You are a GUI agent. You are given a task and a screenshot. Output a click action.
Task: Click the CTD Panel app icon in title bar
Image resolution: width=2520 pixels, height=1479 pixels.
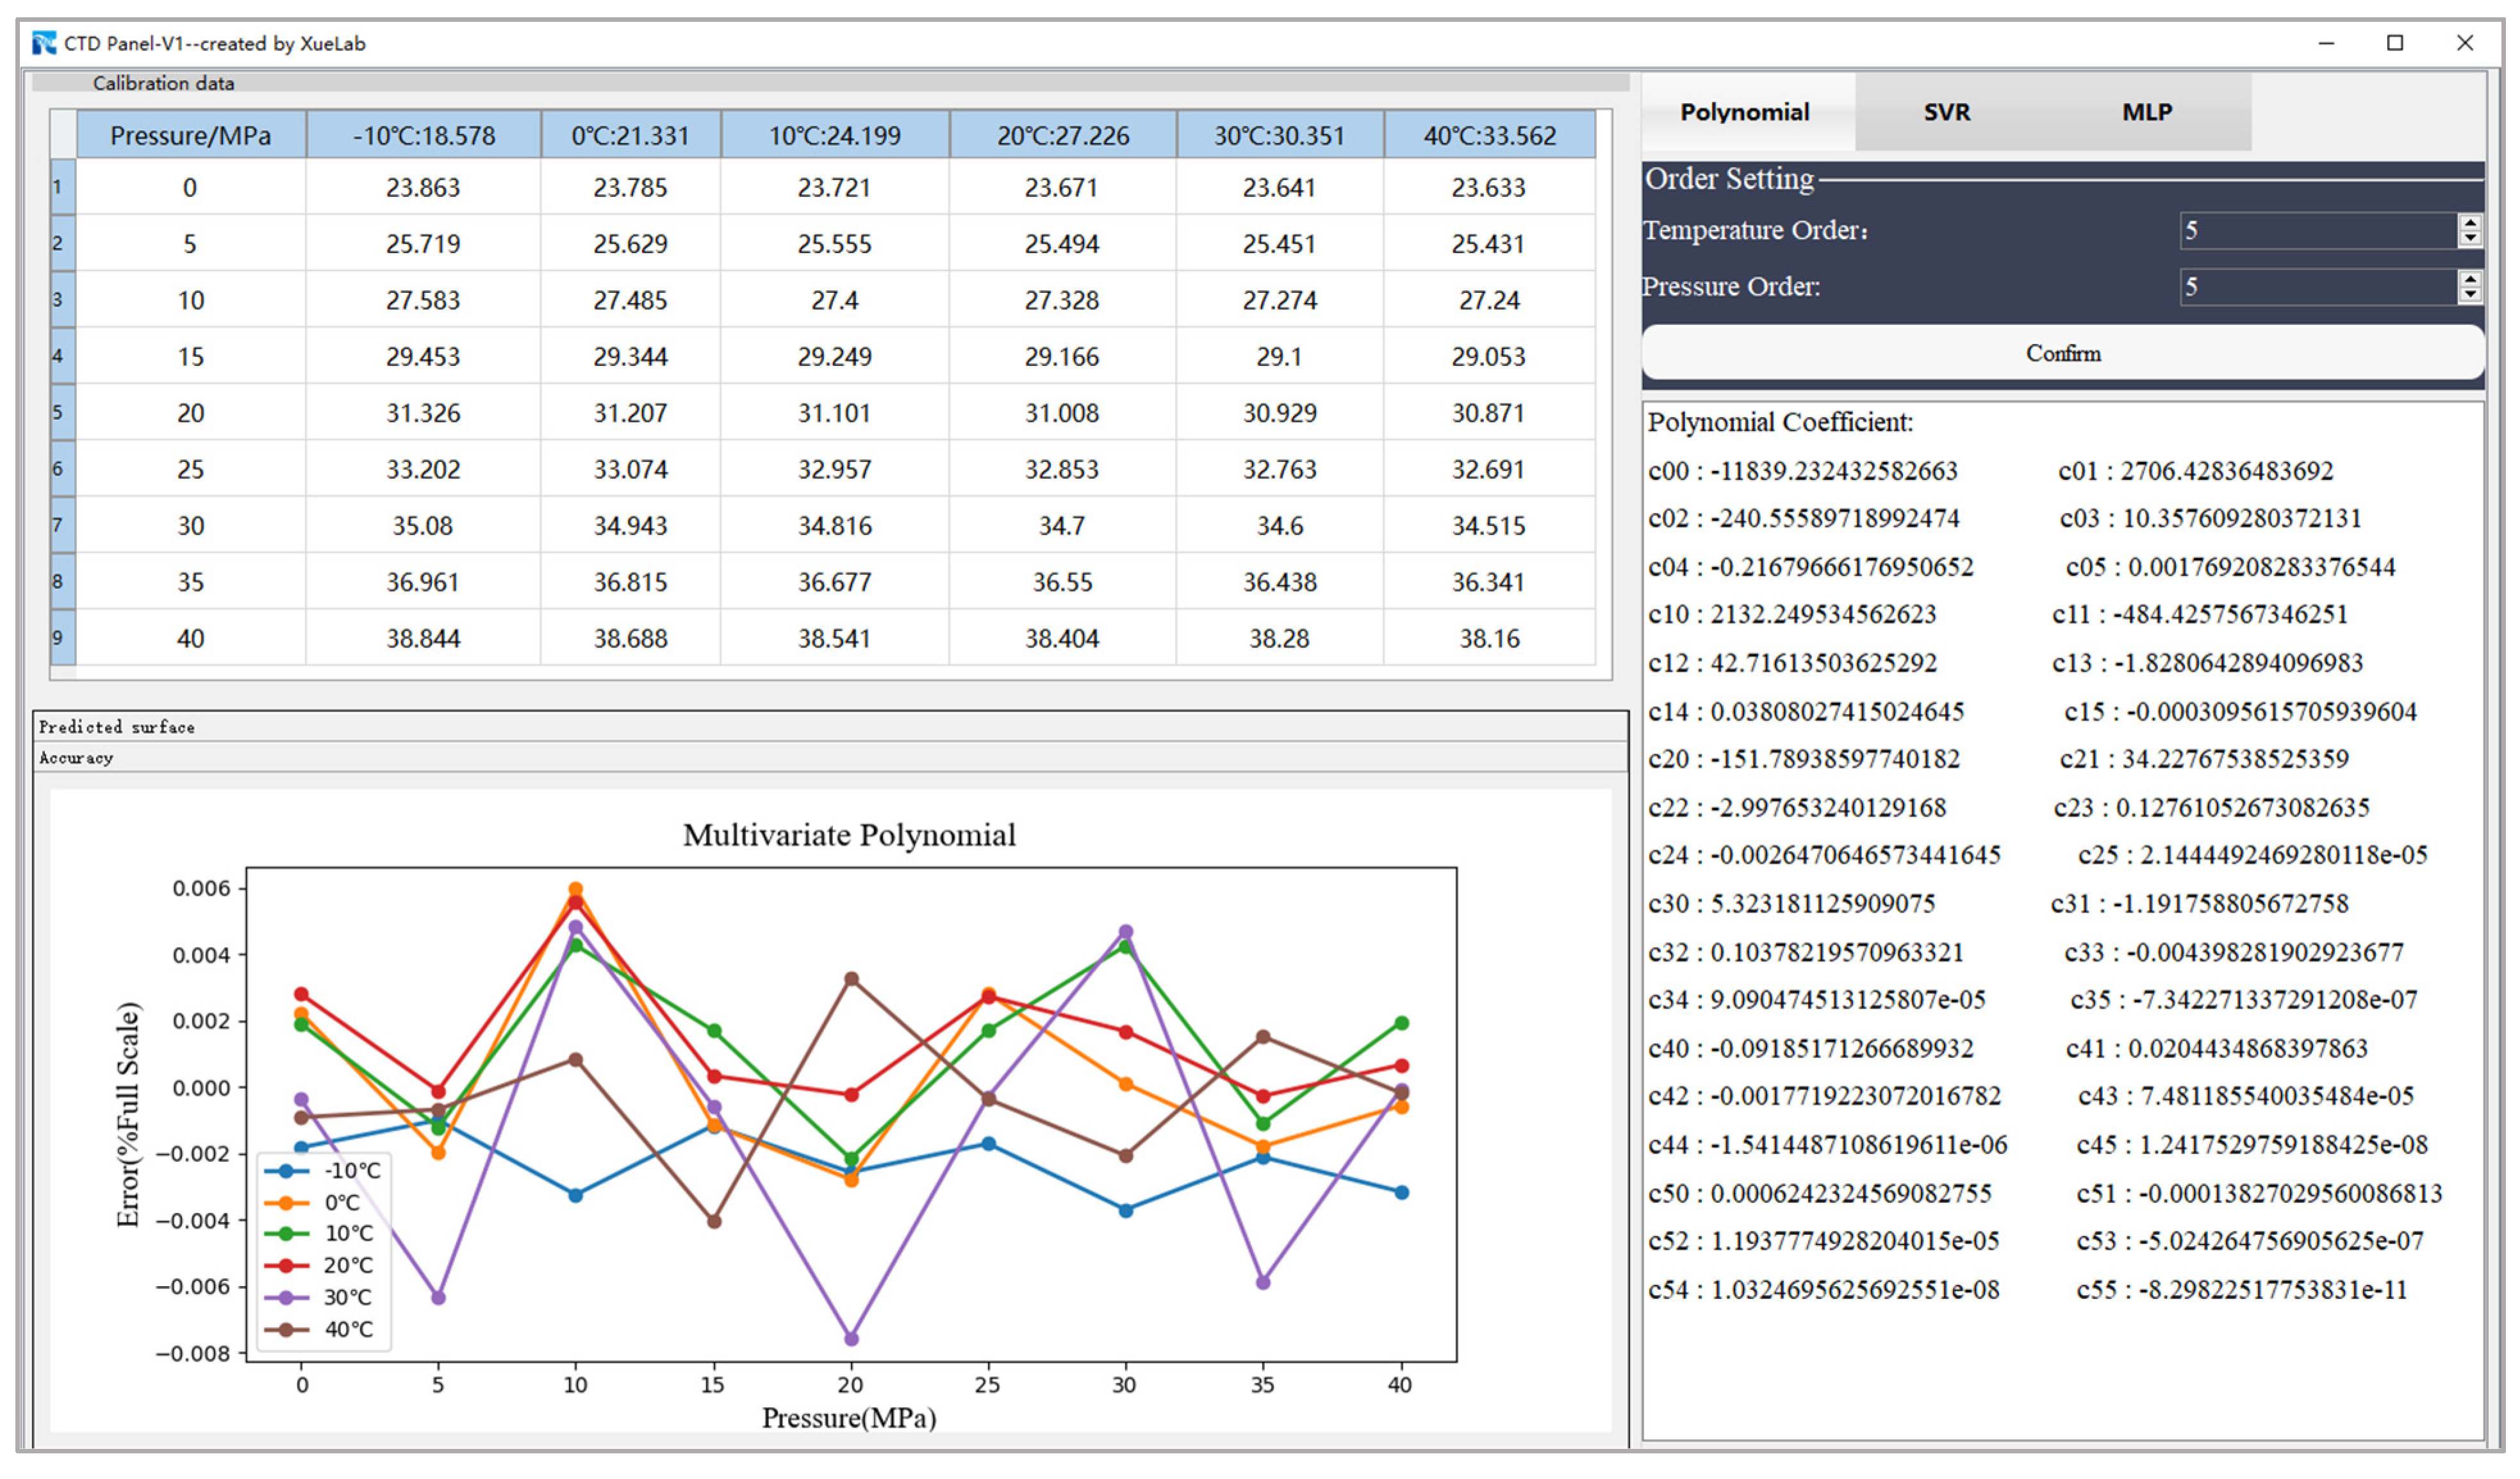coord(44,43)
